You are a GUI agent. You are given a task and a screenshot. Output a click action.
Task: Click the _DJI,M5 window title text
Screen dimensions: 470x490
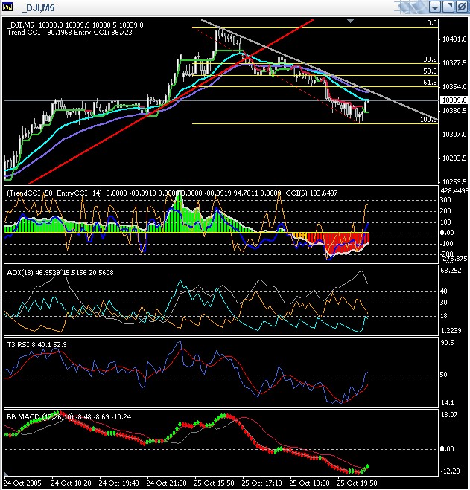pos(38,8)
